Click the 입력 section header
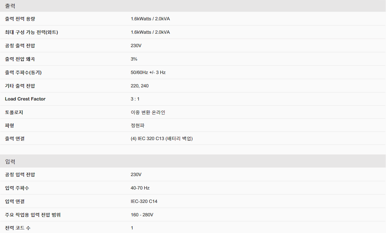Viewport: 386px width, 233px height. (x=10, y=162)
